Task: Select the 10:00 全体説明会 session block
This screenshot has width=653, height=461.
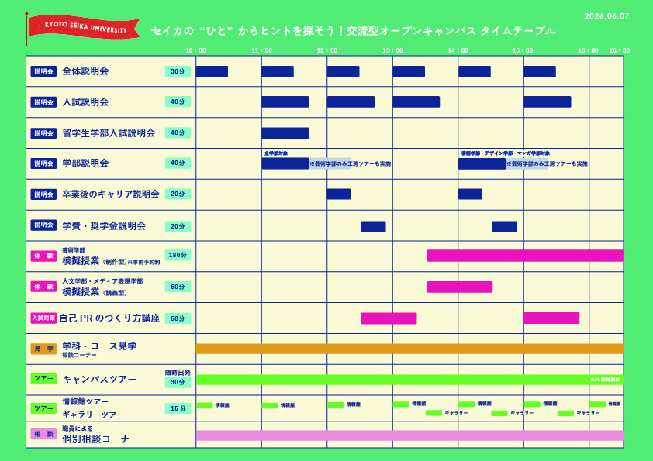Action: (x=212, y=71)
